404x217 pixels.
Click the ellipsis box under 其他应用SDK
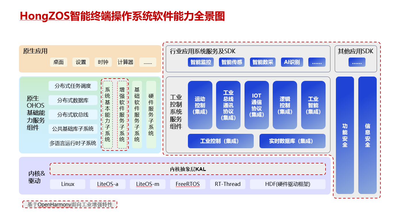pyautogui.click(x=357, y=62)
